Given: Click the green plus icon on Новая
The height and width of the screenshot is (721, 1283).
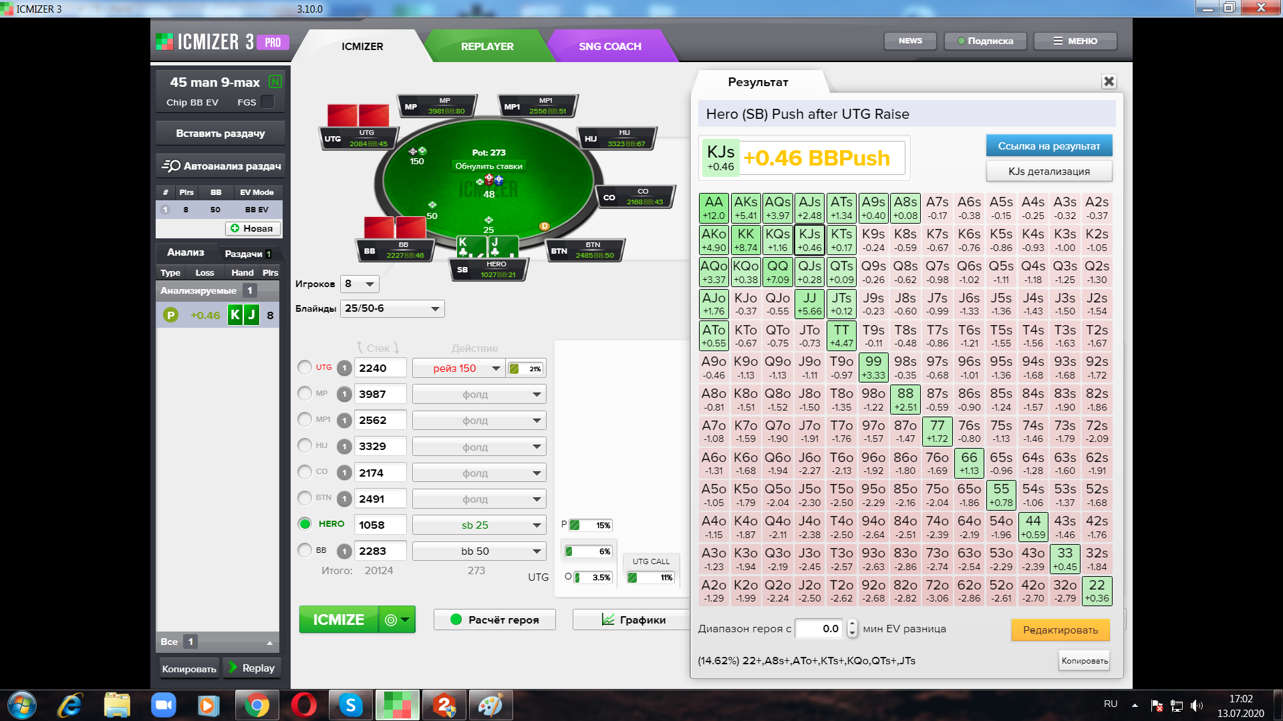Looking at the screenshot, I should 235,228.
